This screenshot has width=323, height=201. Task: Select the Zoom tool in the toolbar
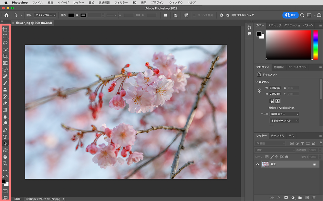click(5, 163)
